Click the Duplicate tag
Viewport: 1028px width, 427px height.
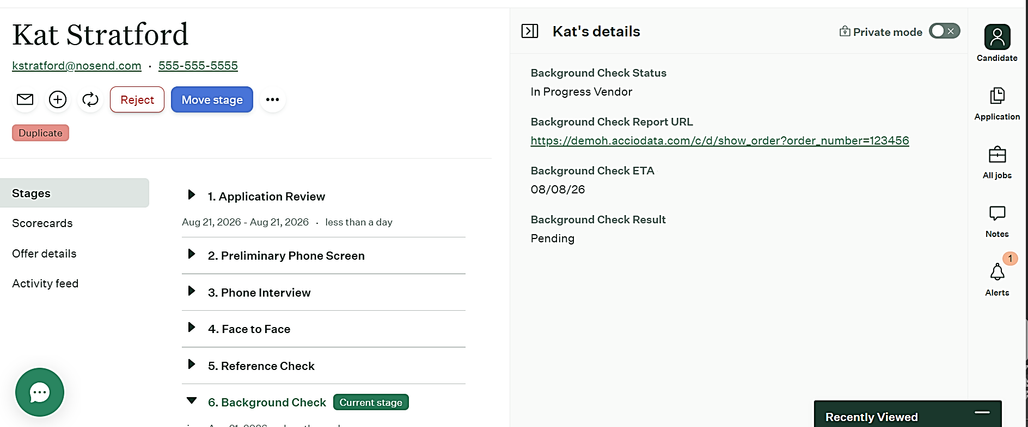tap(40, 133)
